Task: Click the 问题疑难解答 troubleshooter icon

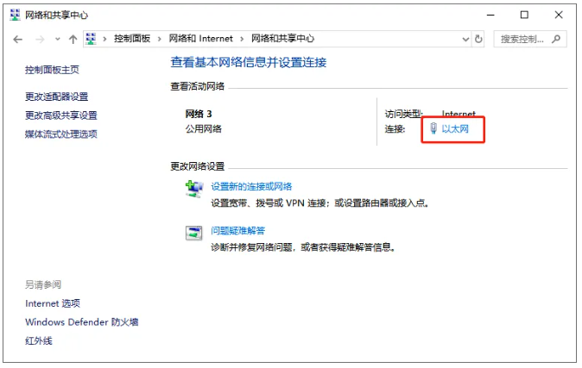Action: tap(193, 233)
